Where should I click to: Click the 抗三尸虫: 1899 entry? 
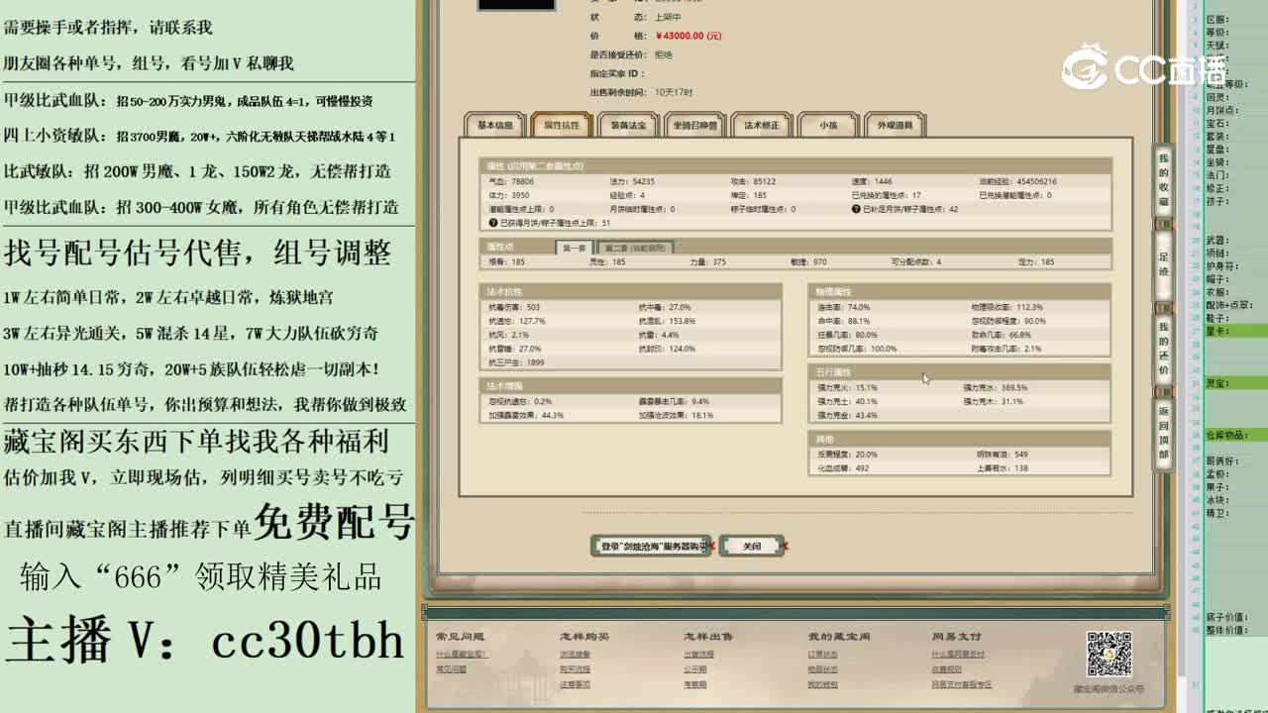click(516, 362)
